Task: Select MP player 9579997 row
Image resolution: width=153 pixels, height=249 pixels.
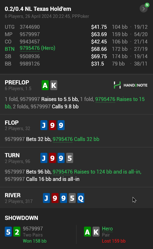Action: (x=76, y=34)
